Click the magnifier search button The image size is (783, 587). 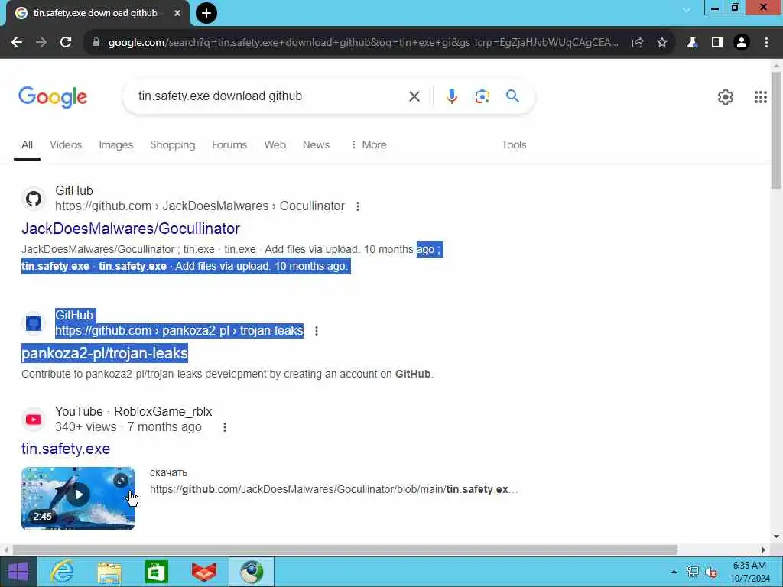tap(513, 96)
